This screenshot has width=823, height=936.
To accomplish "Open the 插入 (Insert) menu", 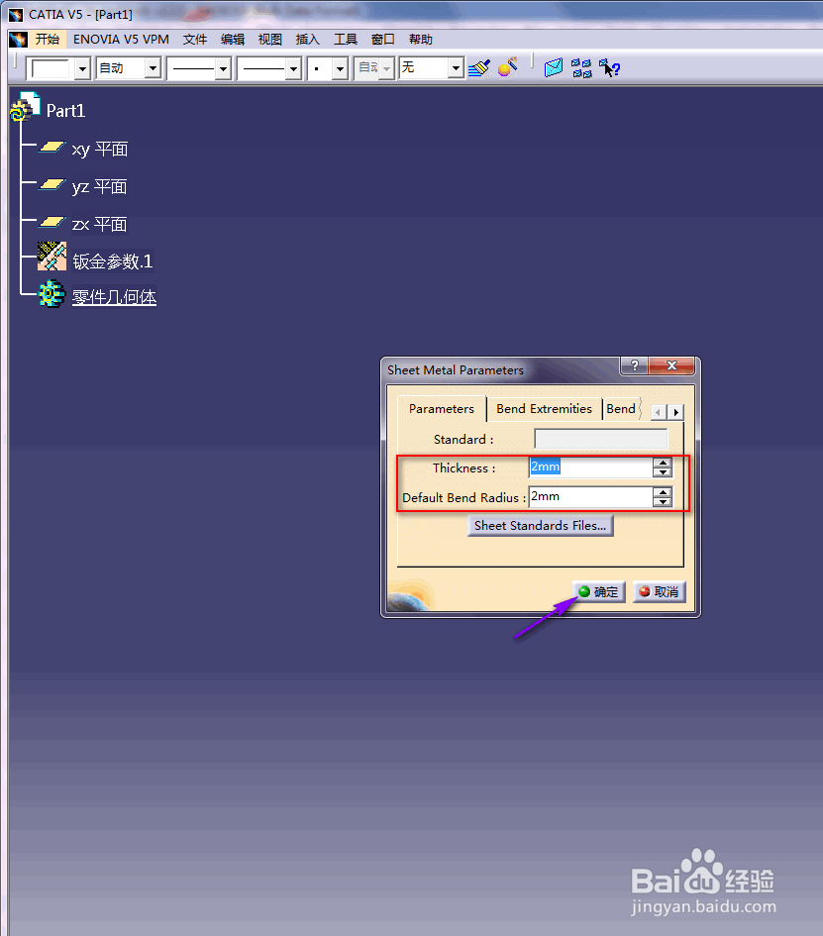I will [308, 40].
